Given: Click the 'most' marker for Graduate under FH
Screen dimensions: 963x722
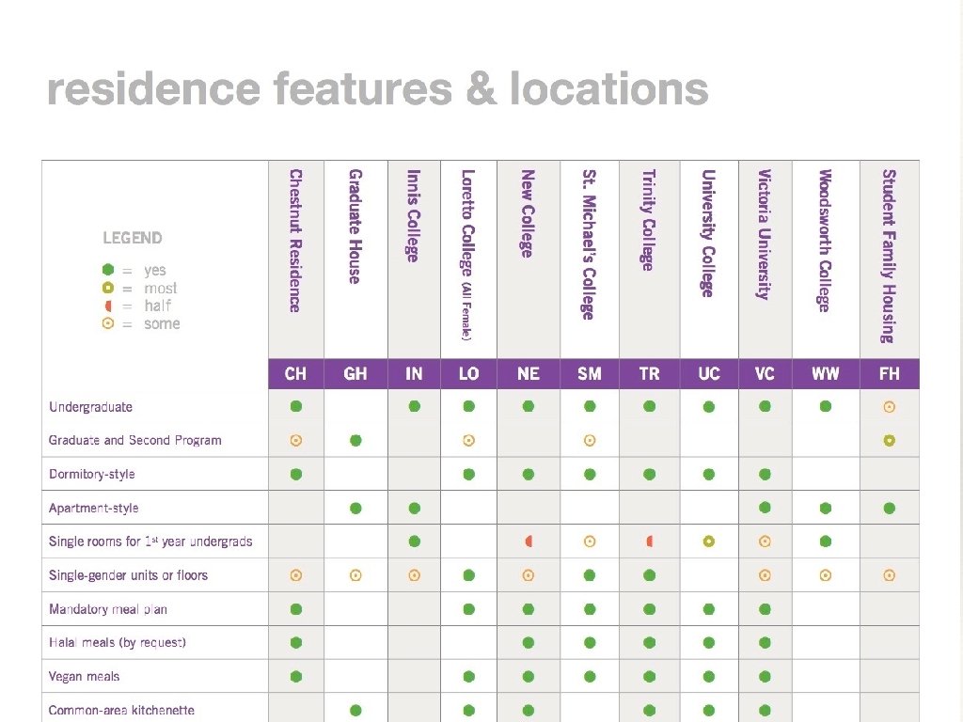Looking at the screenshot, I should point(890,440).
